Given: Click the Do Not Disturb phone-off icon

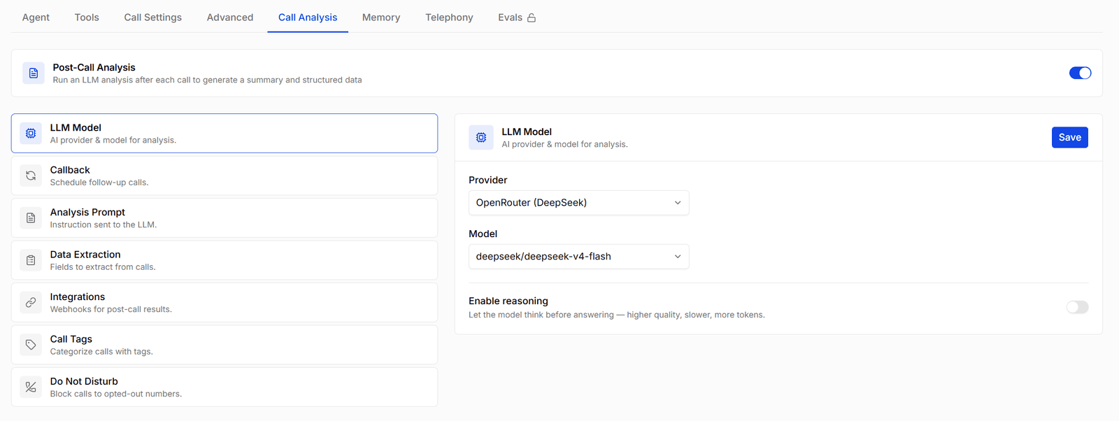Looking at the screenshot, I should pyautogui.click(x=31, y=387).
